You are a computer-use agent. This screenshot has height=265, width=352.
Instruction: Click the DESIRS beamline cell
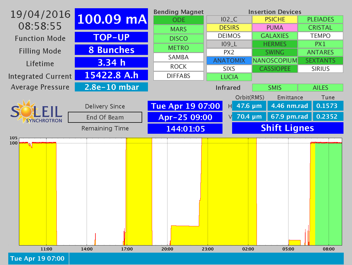pyautogui.click(x=229, y=28)
